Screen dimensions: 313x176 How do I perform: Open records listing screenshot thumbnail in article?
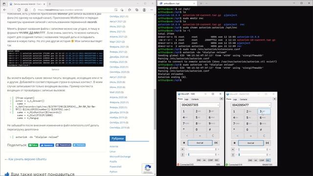point(55,58)
